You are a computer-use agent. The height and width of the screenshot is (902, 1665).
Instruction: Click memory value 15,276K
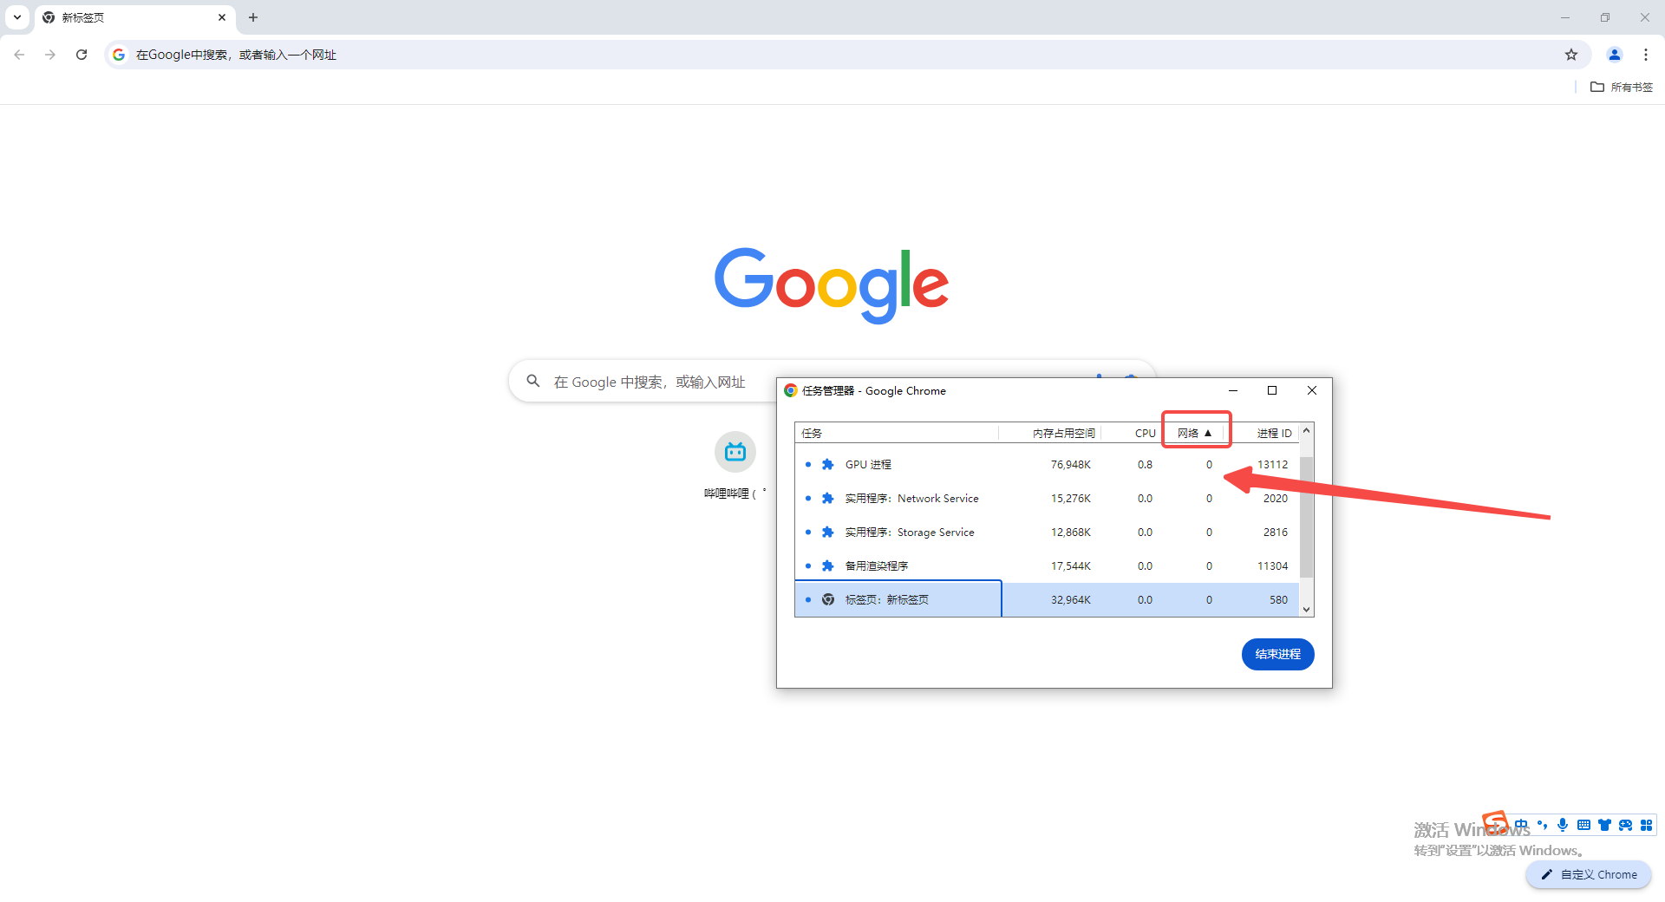pyautogui.click(x=1071, y=498)
